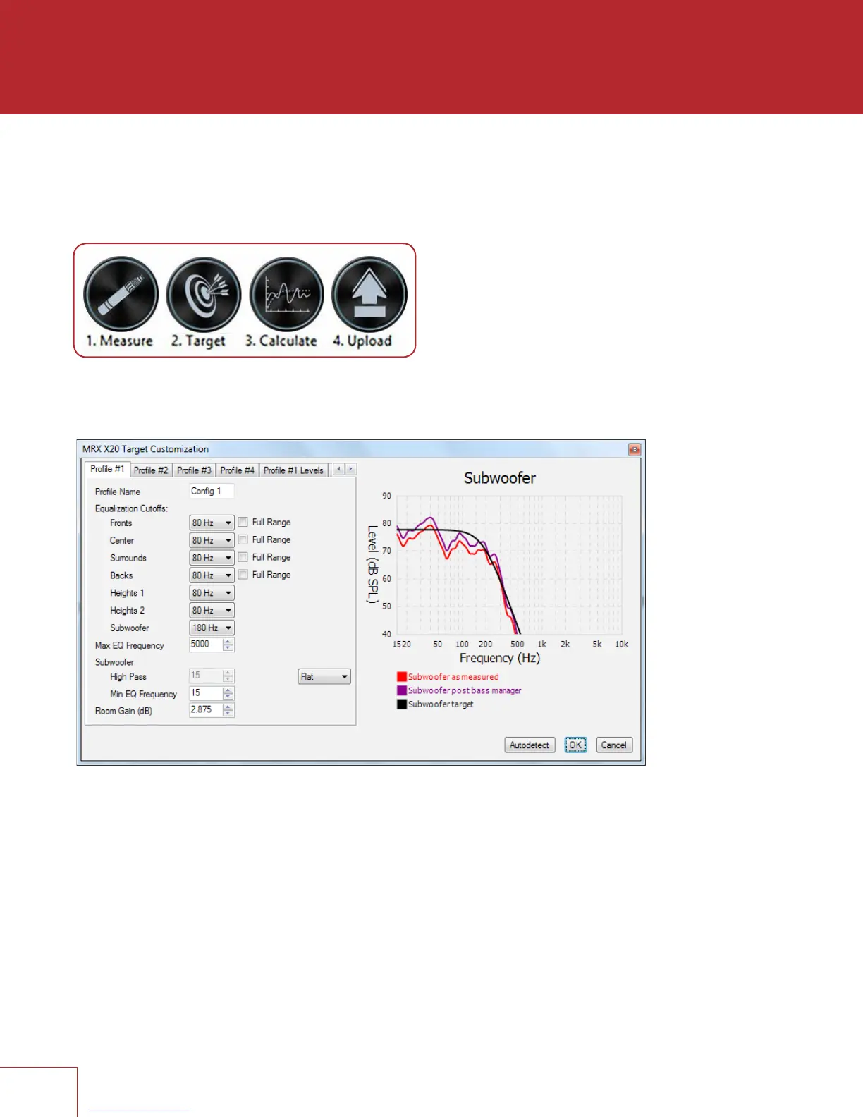Click the Subwoofer chart title
The image size is (863, 1117).
pyautogui.click(x=500, y=478)
